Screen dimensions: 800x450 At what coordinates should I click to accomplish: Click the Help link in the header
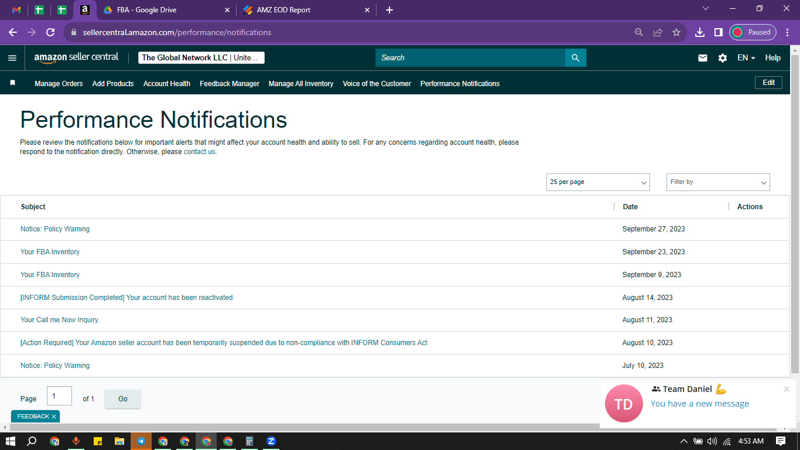773,58
